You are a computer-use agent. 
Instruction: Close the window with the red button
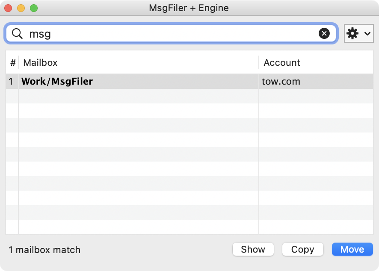click(8, 8)
